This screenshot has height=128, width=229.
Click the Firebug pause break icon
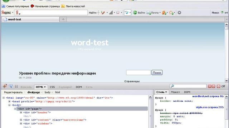pos(16,86)
